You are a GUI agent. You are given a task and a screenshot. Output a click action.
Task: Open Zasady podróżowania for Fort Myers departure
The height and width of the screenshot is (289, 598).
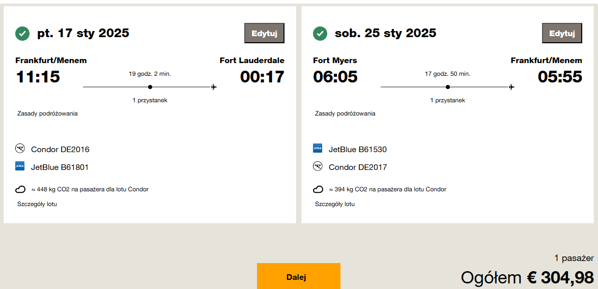(x=345, y=113)
